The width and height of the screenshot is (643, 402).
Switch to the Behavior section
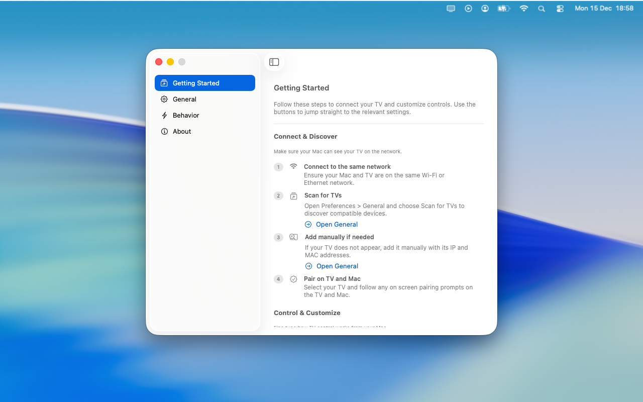click(x=186, y=115)
